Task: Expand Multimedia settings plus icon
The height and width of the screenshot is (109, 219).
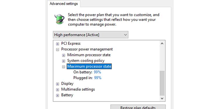Action: click(58, 90)
